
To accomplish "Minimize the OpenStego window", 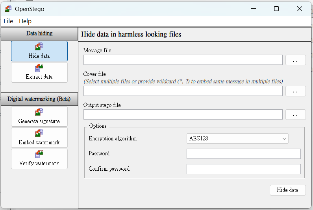I will [x=254, y=9].
